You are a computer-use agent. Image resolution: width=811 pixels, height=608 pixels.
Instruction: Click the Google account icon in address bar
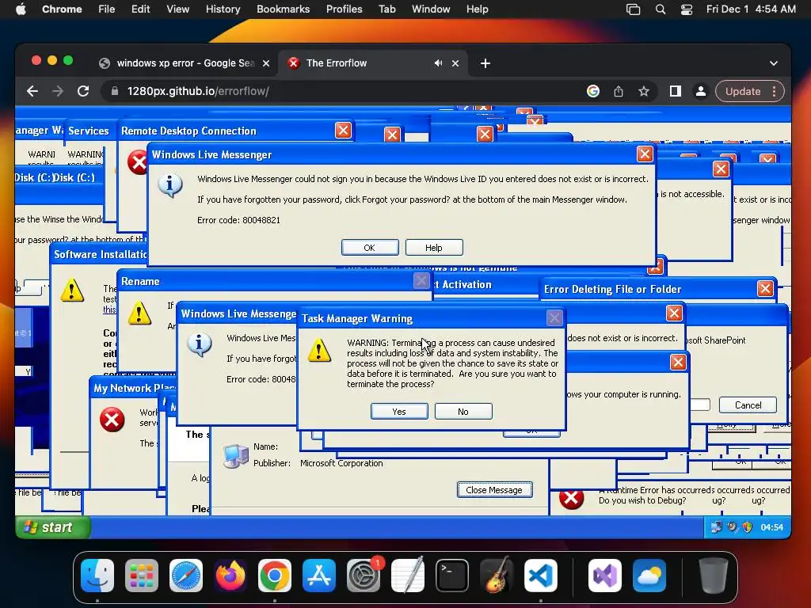(x=592, y=91)
